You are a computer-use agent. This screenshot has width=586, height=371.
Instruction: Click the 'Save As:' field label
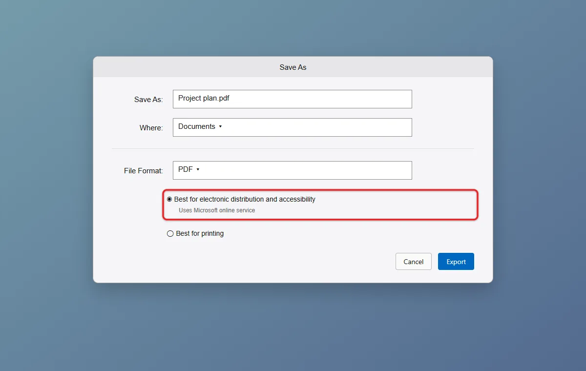[x=148, y=100]
